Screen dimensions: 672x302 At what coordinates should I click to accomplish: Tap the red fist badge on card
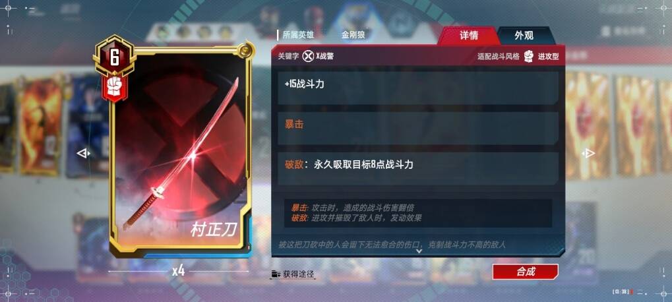115,86
